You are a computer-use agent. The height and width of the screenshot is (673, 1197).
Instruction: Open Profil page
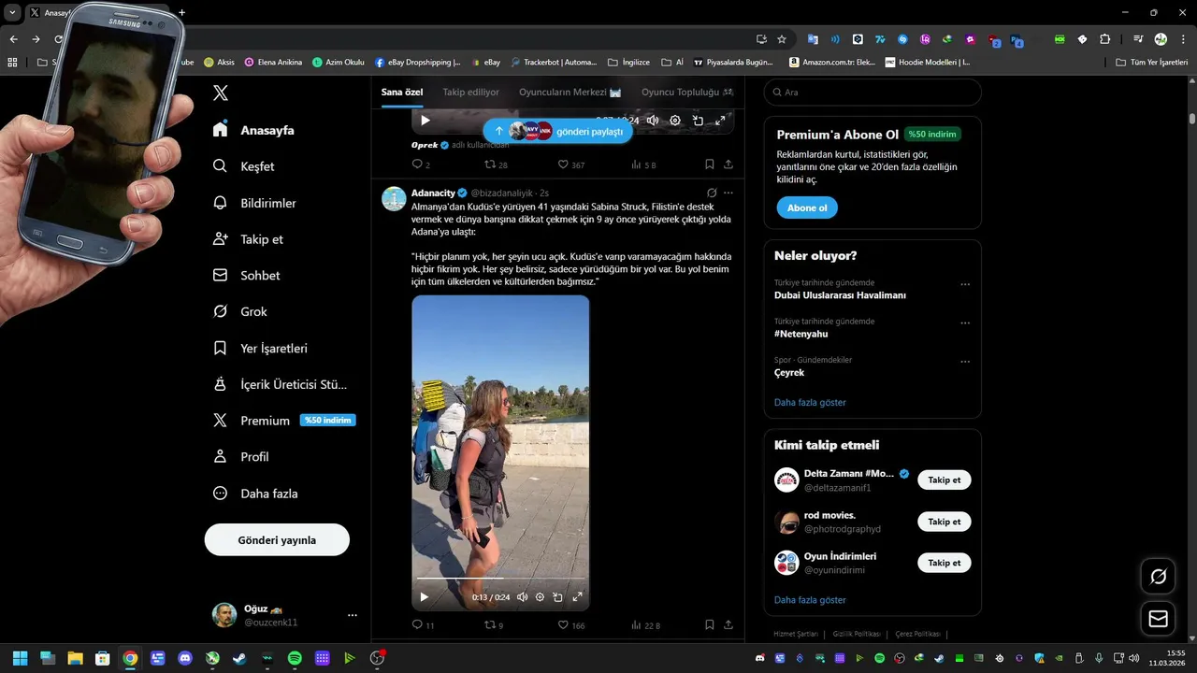pyautogui.click(x=240, y=457)
